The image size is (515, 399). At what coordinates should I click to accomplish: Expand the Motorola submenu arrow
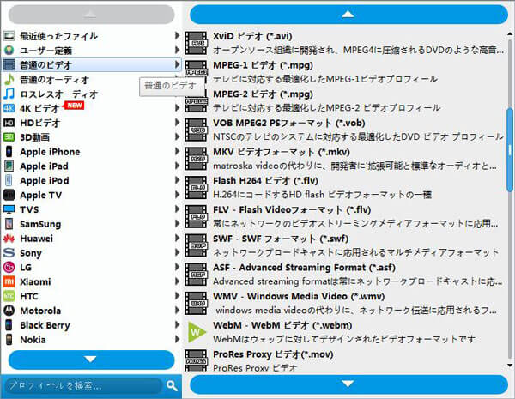[x=177, y=310]
